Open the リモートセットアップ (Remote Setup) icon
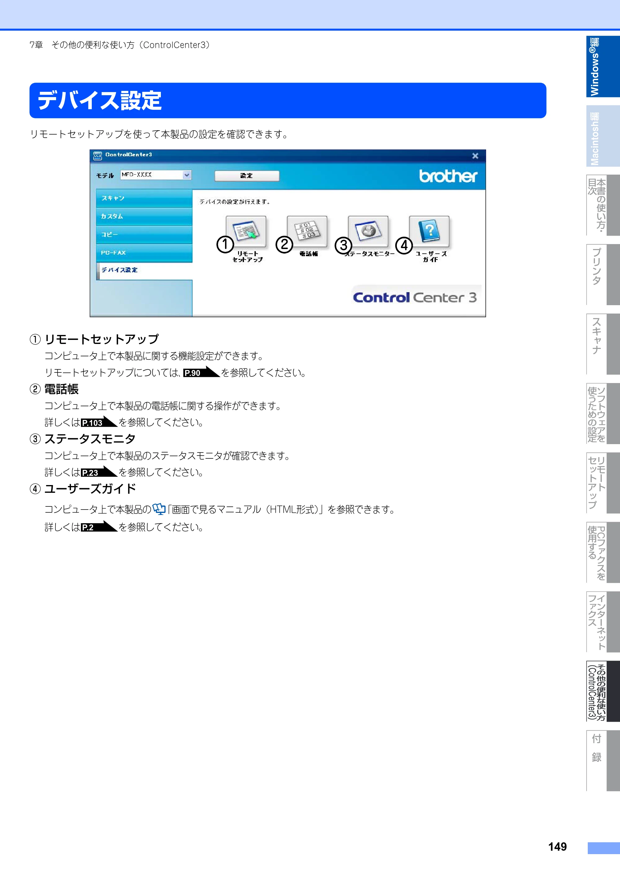Image resolution: width=620 pixels, height=878 pixels. click(x=246, y=231)
